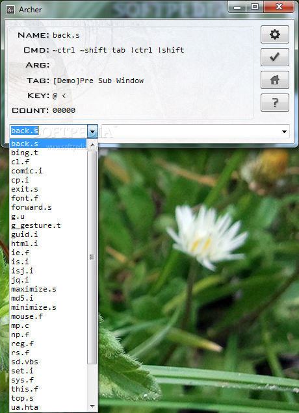The width and height of the screenshot is (299, 413).
Task: Choose font.f from the list
Action: coord(48,198)
